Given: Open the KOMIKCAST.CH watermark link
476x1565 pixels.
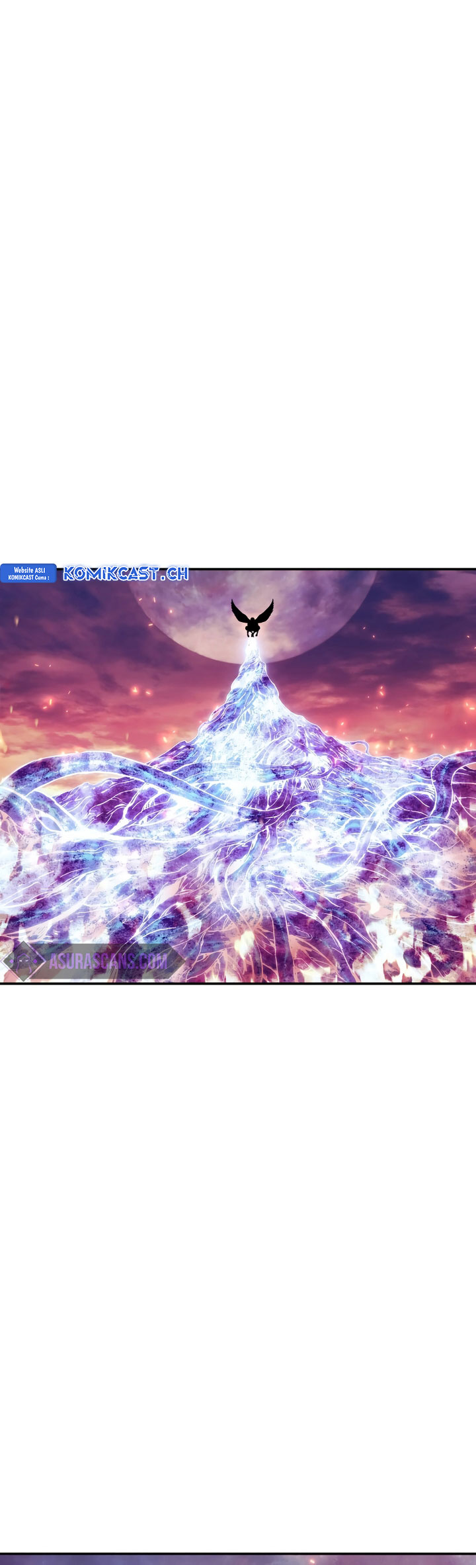Looking at the screenshot, I should pyautogui.click(x=126, y=573).
